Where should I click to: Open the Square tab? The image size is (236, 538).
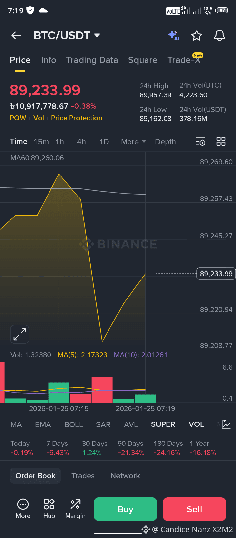click(x=143, y=60)
